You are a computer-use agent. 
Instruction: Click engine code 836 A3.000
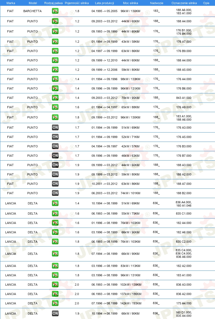(x=184, y=284)
